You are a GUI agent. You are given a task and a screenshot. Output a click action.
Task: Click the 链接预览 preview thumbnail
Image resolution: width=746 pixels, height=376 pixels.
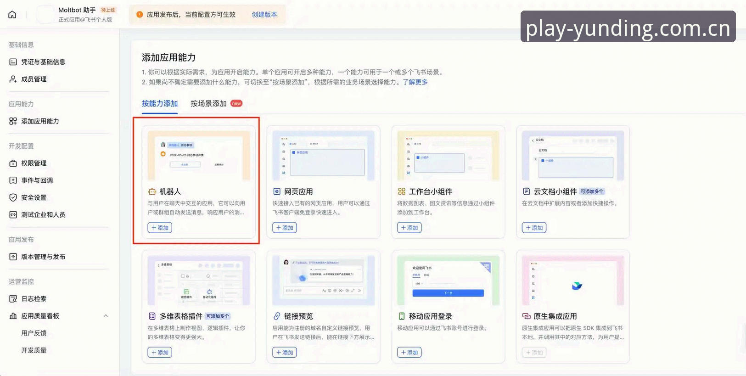tap(324, 281)
